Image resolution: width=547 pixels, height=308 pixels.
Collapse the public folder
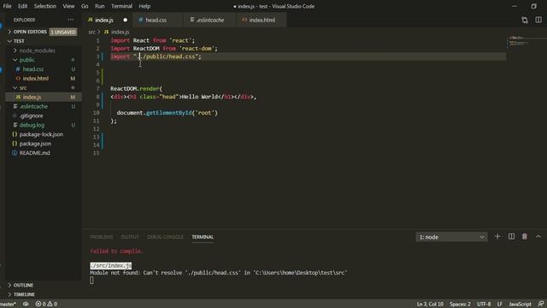click(x=26, y=60)
